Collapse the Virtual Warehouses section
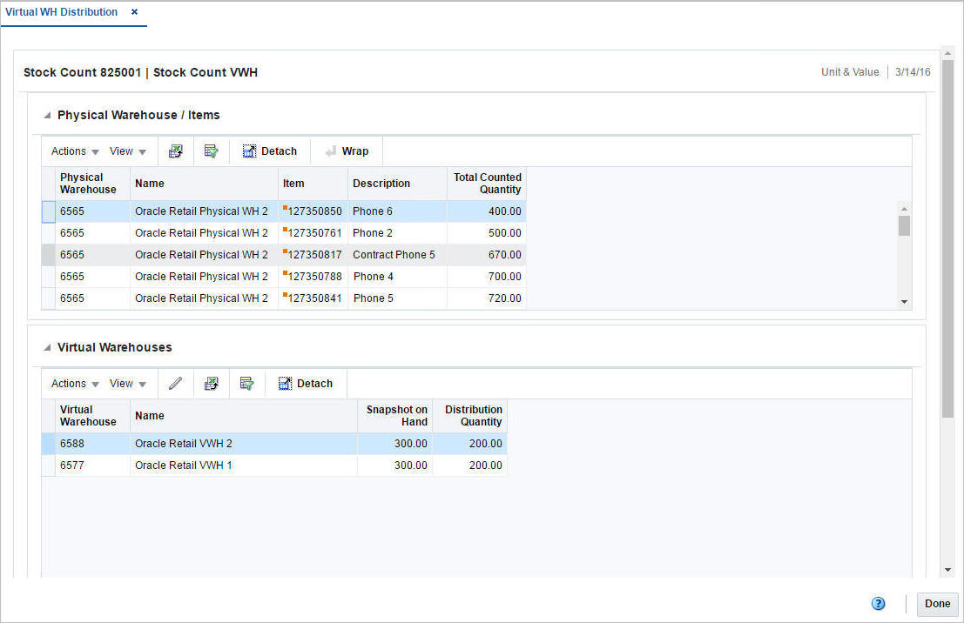The width and height of the screenshot is (964, 623). (46, 346)
